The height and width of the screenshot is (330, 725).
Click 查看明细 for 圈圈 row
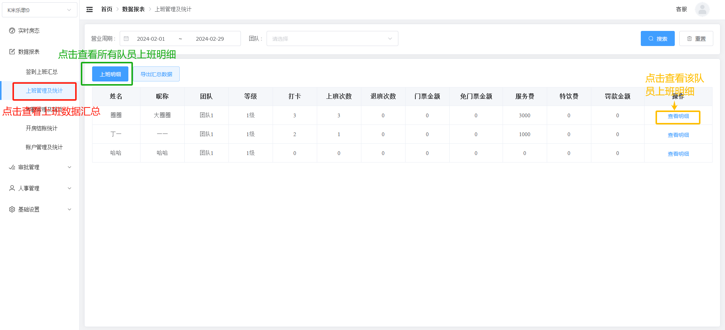[x=678, y=116]
